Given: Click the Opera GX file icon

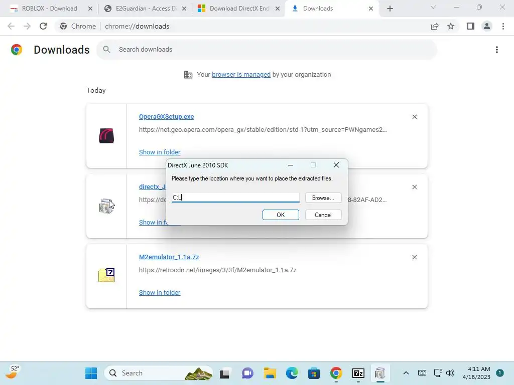Looking at the screenshot, I should tap(106, 136).
